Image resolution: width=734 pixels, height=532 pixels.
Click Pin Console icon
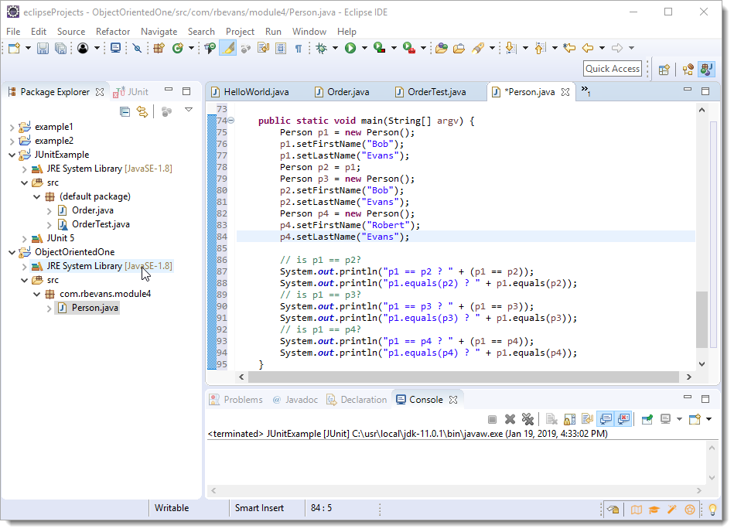pyautogui.click(x=647, y=419)
